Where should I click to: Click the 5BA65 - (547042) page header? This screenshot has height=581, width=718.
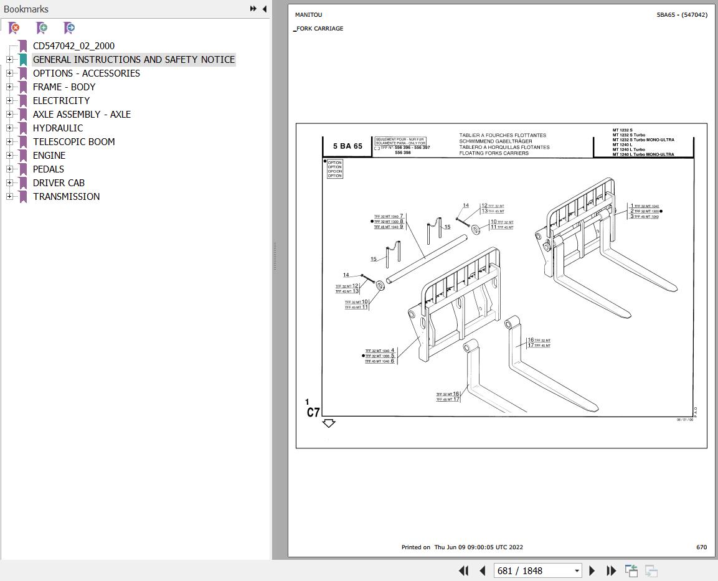click(682, 15)
